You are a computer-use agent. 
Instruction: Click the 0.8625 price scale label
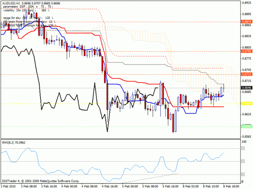(247, 114)
